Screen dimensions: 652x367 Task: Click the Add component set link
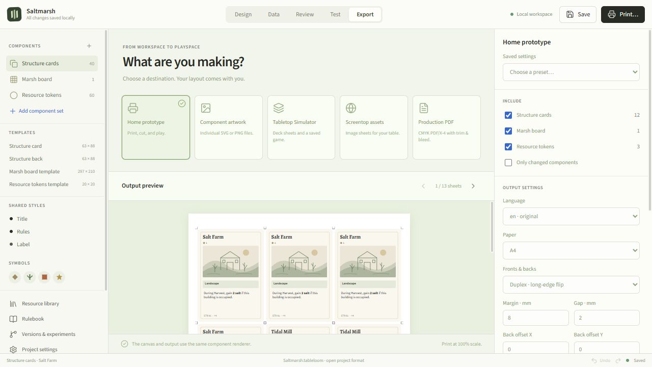37,111
